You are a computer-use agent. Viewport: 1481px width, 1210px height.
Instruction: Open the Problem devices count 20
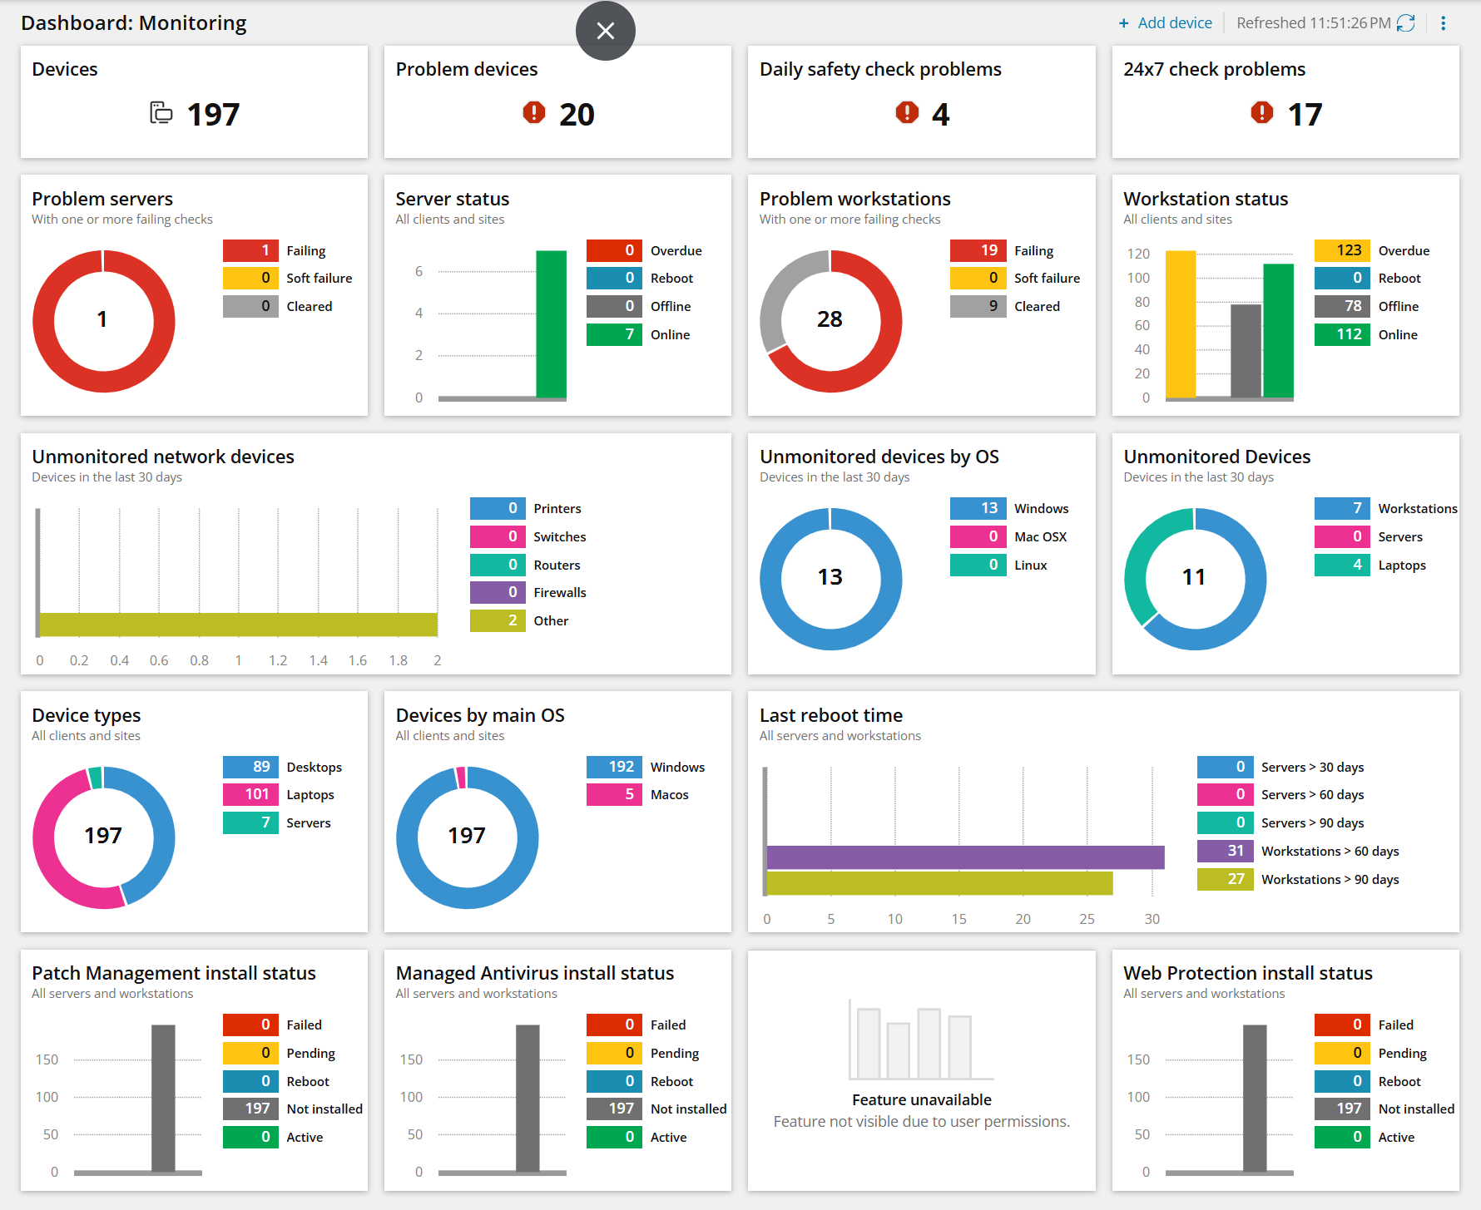[x=577, y=114]
